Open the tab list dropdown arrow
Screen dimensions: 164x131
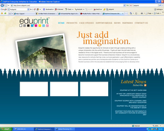(x=12, y=14)
